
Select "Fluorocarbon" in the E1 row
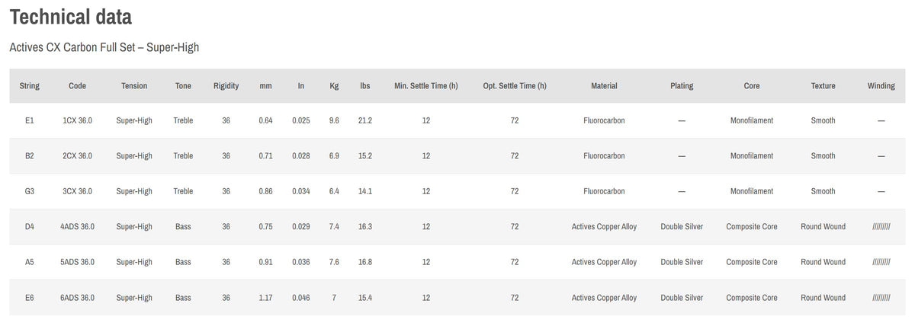click(x=604, y=120)
